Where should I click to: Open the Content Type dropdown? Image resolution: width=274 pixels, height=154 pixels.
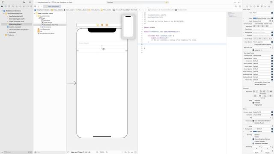click(262, 56)
